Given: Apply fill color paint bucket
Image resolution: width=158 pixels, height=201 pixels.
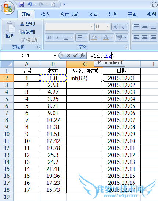Looking at the screenshot, I should point(94,37).
